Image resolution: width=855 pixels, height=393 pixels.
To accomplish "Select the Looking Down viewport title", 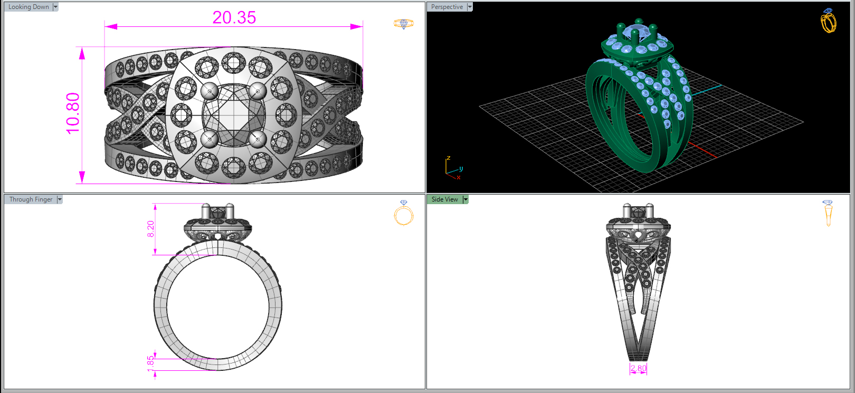I will (x=28, y=7).
